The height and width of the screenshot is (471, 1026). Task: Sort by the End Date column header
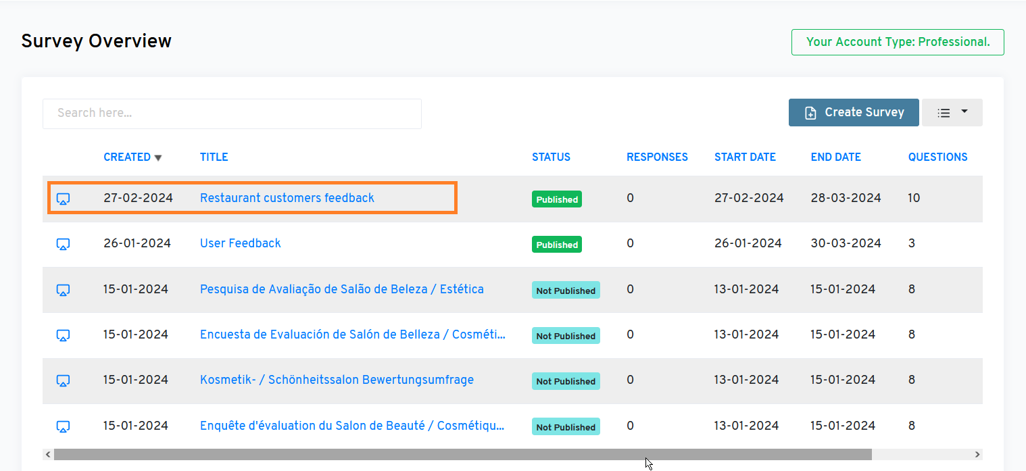(835, 157)
